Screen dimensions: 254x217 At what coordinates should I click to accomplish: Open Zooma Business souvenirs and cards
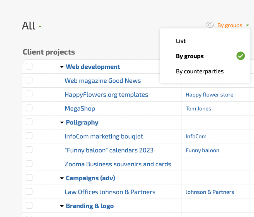[118, 164]
